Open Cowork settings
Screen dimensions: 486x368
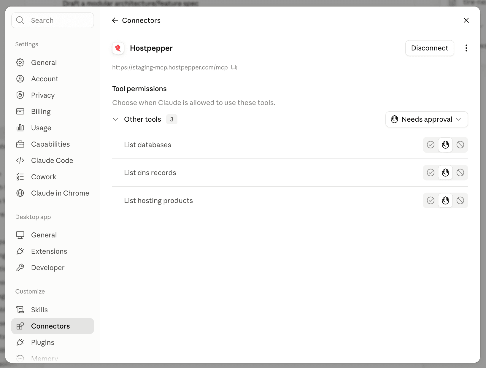(x=53, y=177)
